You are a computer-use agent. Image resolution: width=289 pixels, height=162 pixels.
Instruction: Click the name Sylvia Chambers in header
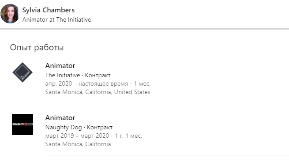tap(49, 10)
